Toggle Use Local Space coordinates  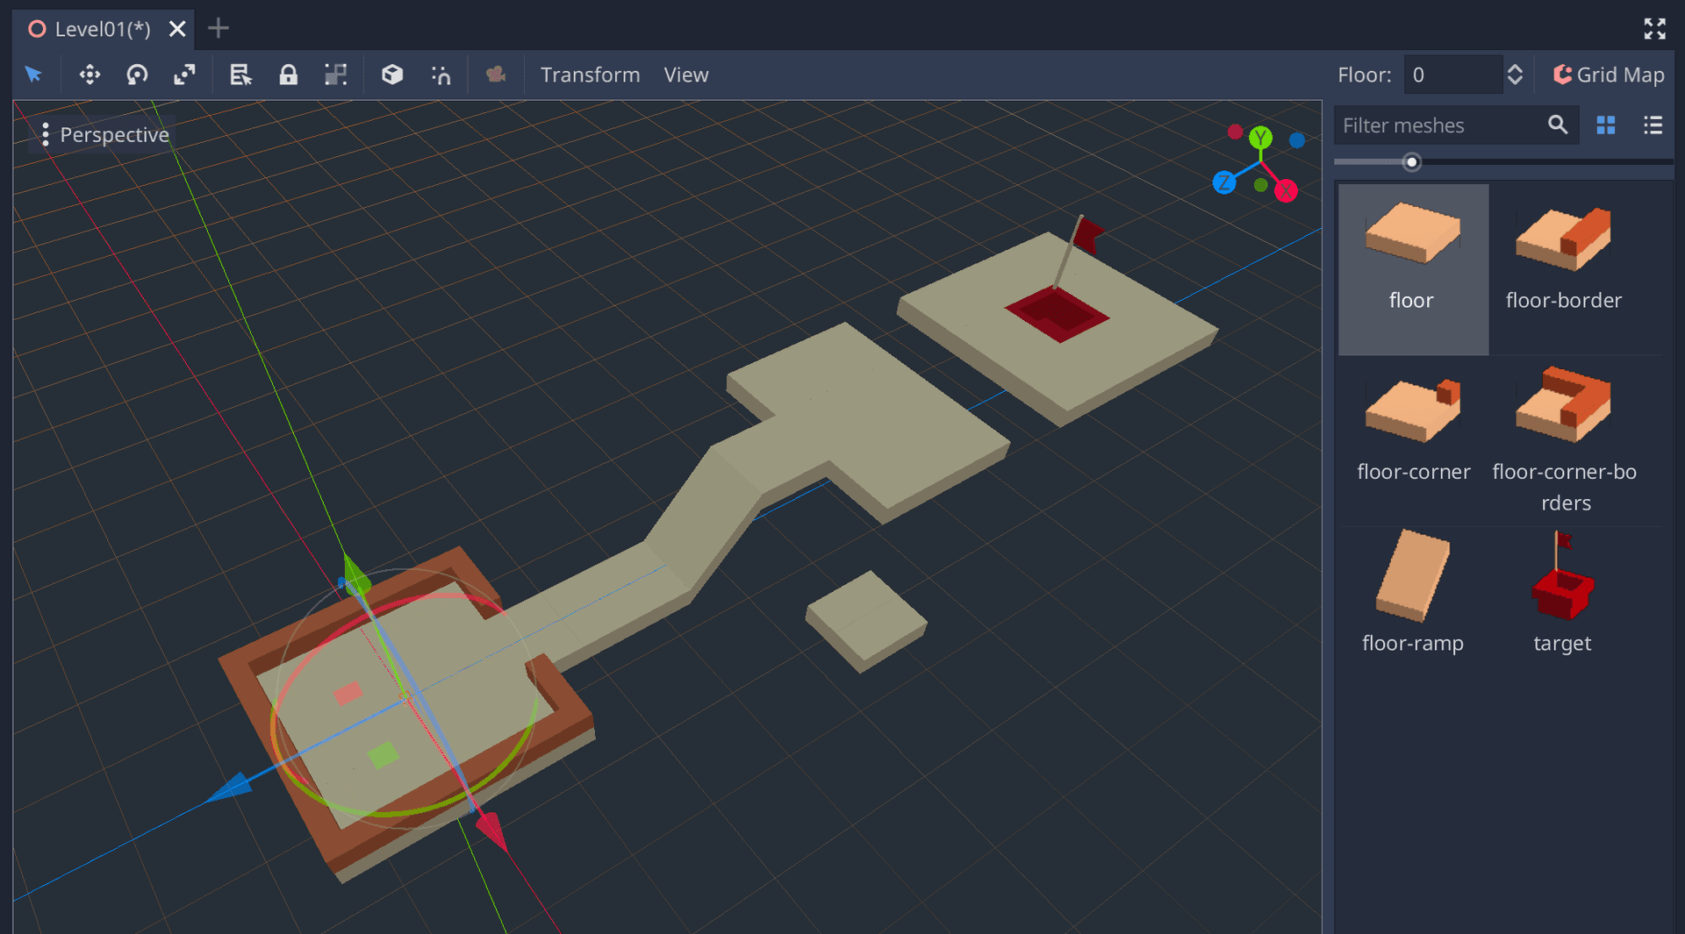tap(392, 75)
